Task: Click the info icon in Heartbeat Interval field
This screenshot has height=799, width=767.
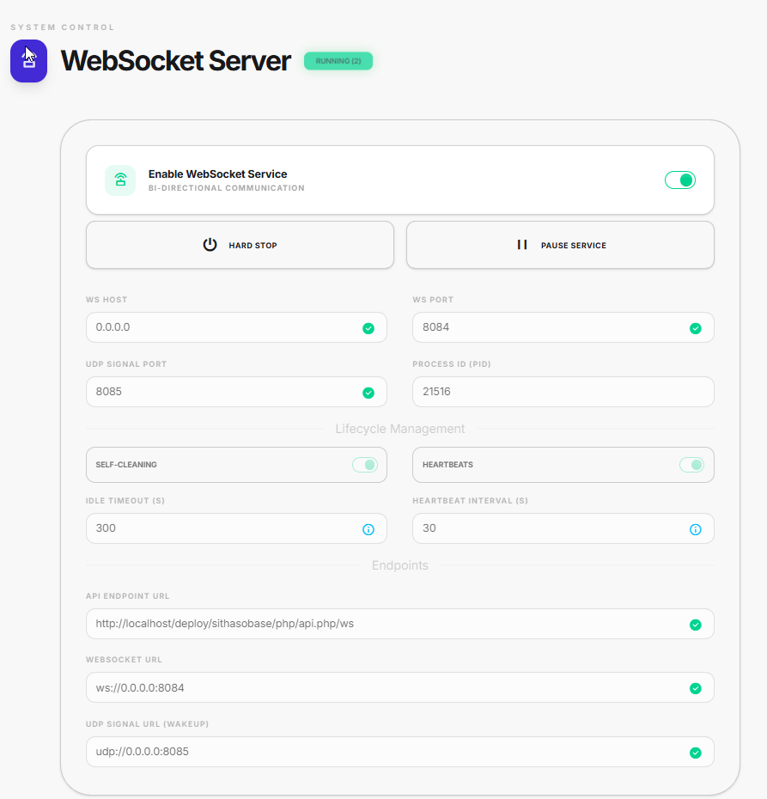Action: pyautogui.click(x=696, y=529)
